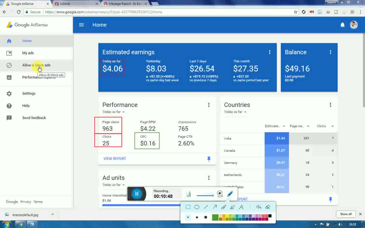The width and height of the screenshot is (365, 228).
Task: Open the Clicks column dropdown
Action: (333, 126)
